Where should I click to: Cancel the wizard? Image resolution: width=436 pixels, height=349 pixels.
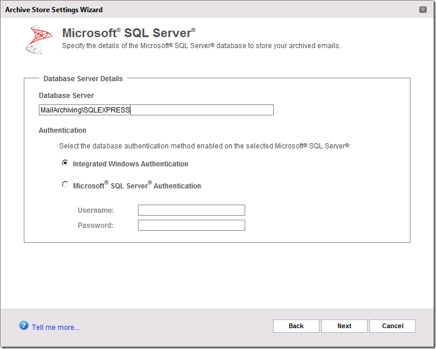pos(393,326)
